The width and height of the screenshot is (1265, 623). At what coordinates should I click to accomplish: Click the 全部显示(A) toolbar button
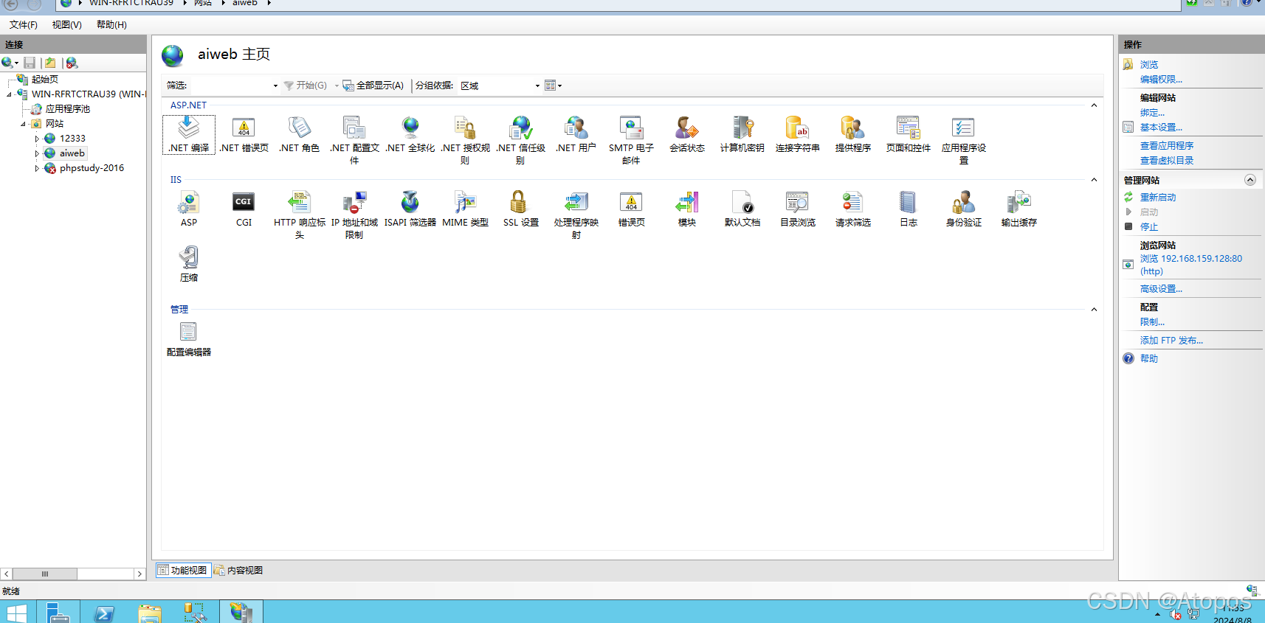click(373, 86)
